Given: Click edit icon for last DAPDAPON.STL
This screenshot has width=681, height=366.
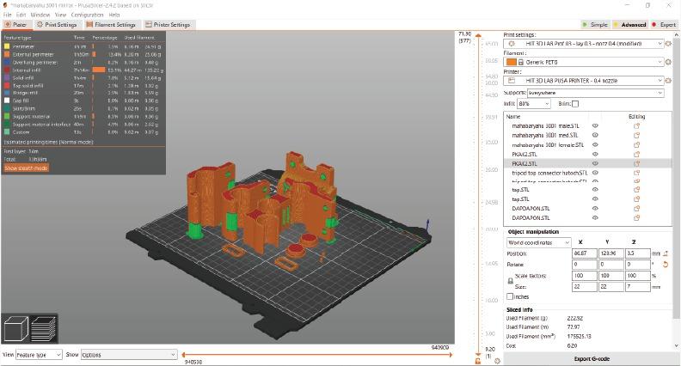Looking at the screenshot, I should click(x=636, y=218).
